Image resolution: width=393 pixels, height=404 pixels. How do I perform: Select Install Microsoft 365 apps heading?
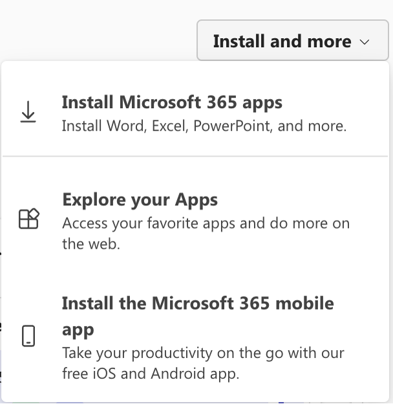[x=172, y=102]
